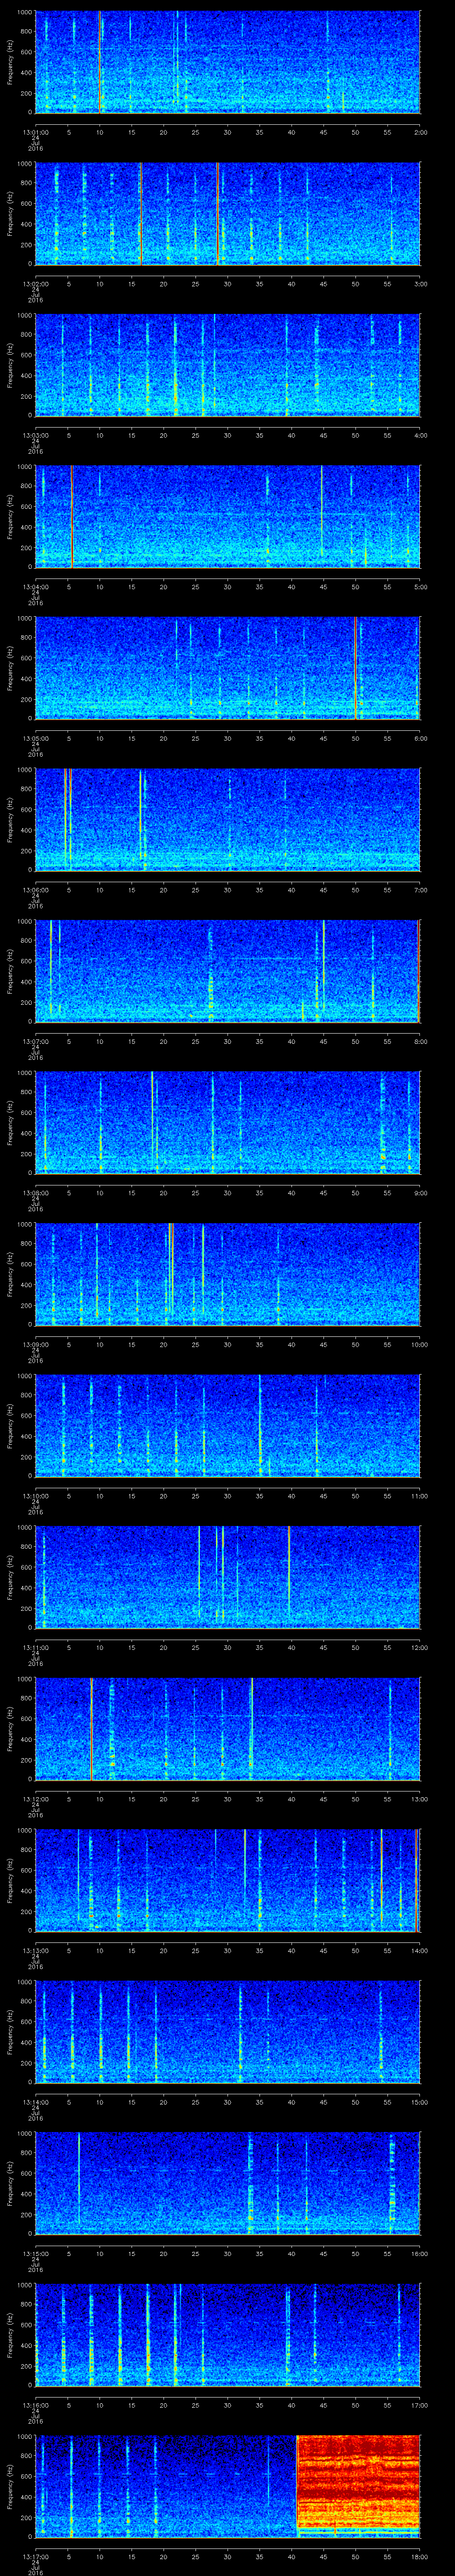Click the 4:00 end time label
This screenshot has width=455, height=2576.
point(420,435)
